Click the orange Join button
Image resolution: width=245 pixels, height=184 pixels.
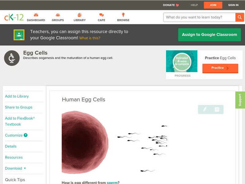pyautogui.click(x=213, y=5)
